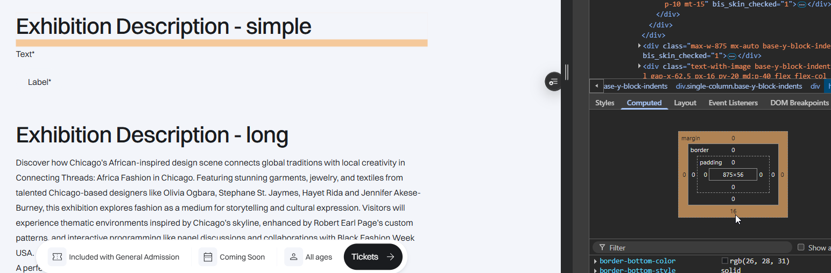The width and height of the screenshot is (831, 273).
Task: Click the ellipsis badge in the max-w-875 div
Action: (x=731, y=56)
